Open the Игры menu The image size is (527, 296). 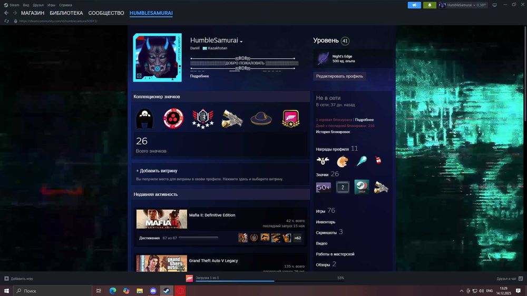(51, 5)
